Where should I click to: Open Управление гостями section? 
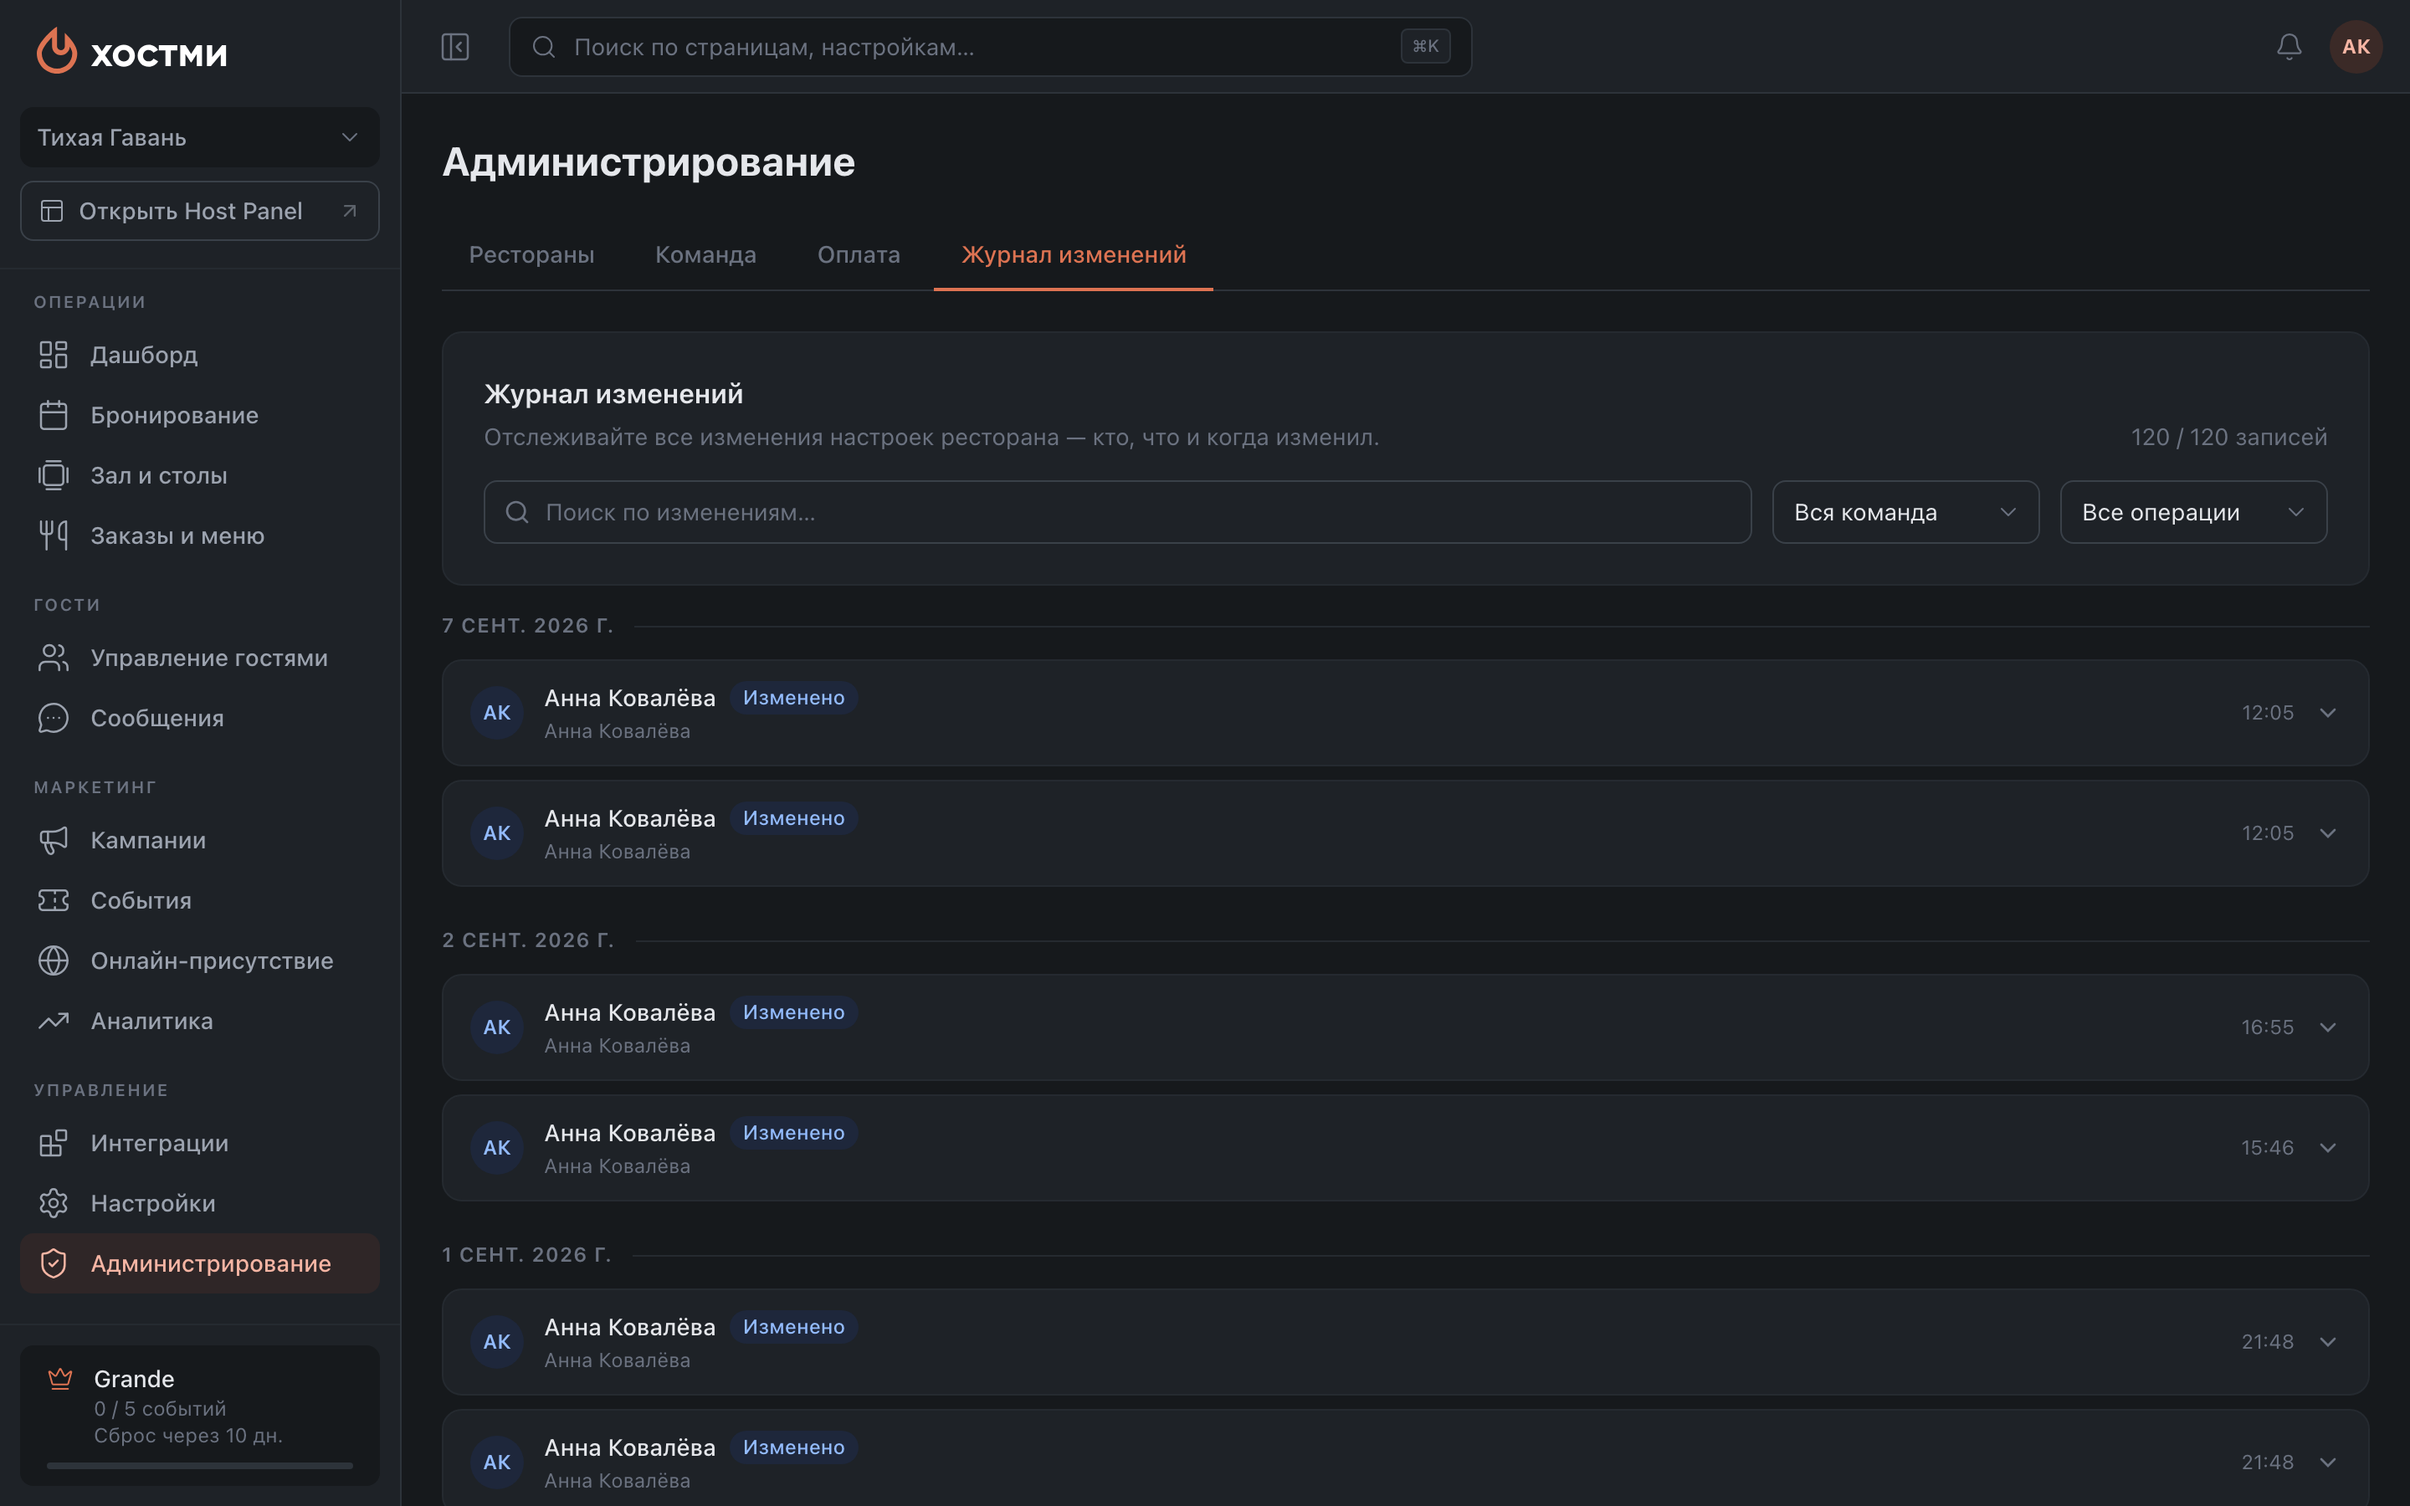199,658
